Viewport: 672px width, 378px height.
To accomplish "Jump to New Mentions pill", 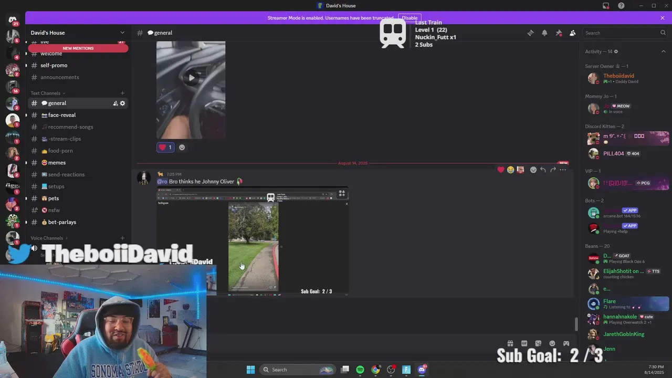I will click(x=78, y=48).
